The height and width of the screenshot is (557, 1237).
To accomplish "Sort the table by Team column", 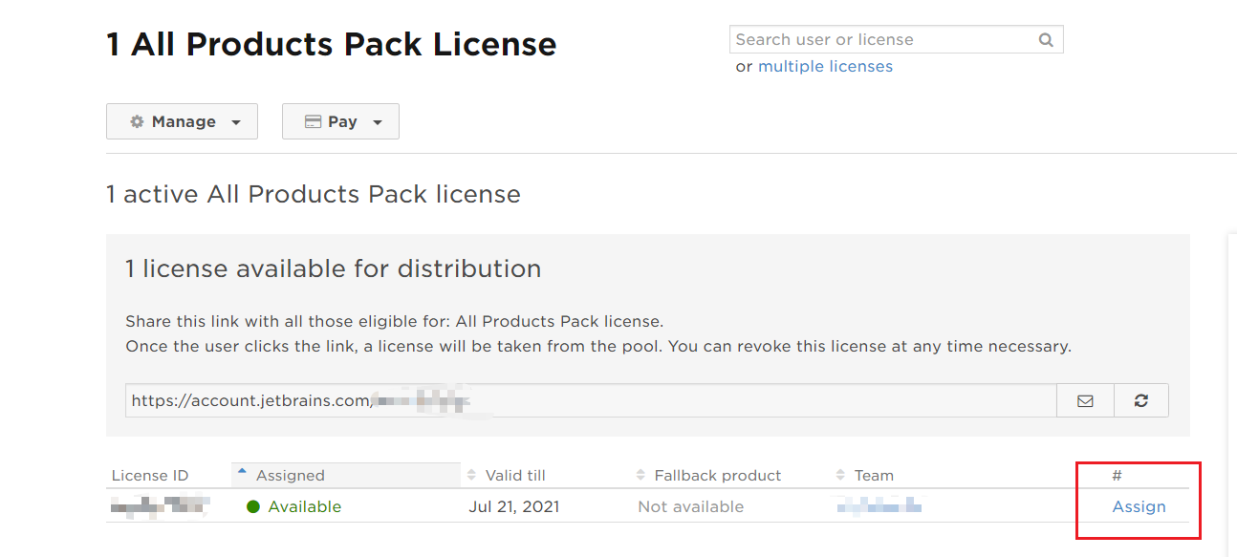I will coord(873,476).
